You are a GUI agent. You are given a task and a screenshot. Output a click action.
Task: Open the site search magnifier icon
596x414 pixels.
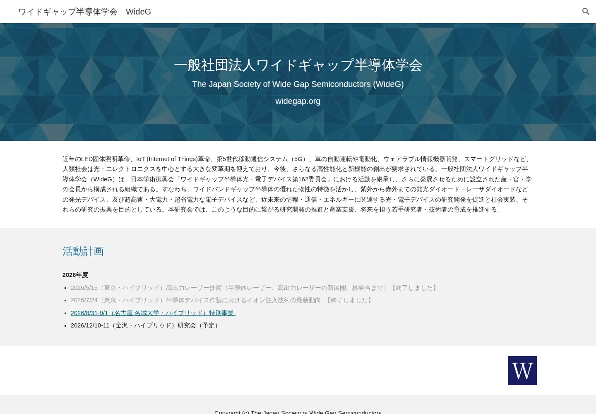pos(586,12)
